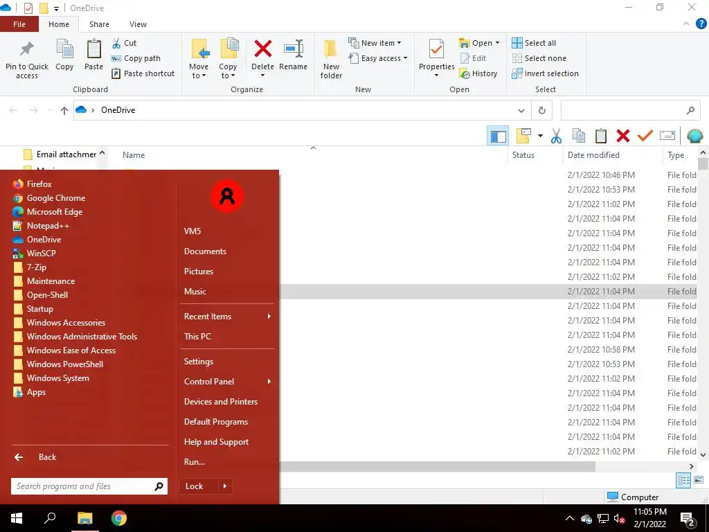The height and width of the screenshot is (532, 709).
Task: Launch Notepad++ from Start menu
Action: pos(42,226)
